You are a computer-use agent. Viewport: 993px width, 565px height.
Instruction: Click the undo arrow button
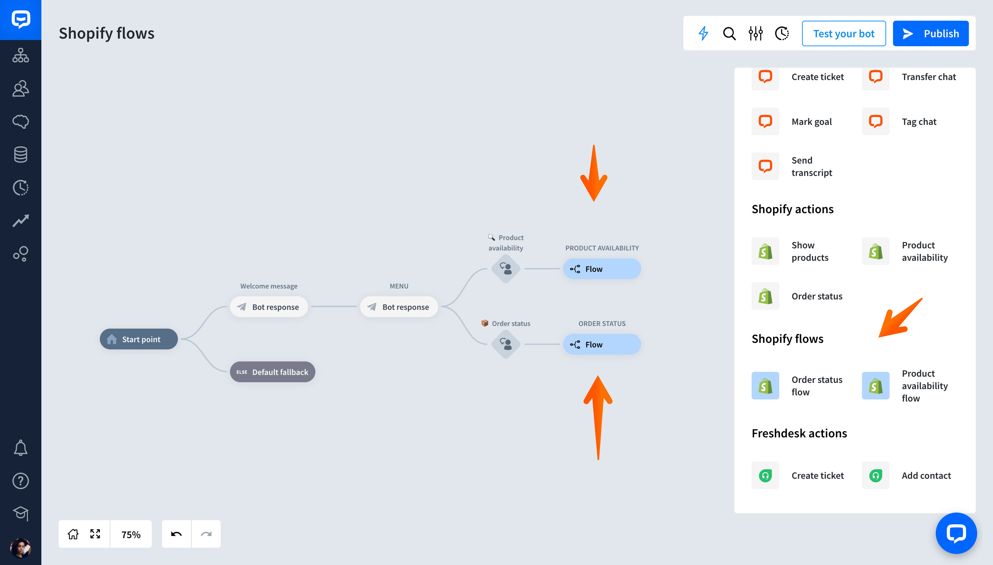click(177, 534)
